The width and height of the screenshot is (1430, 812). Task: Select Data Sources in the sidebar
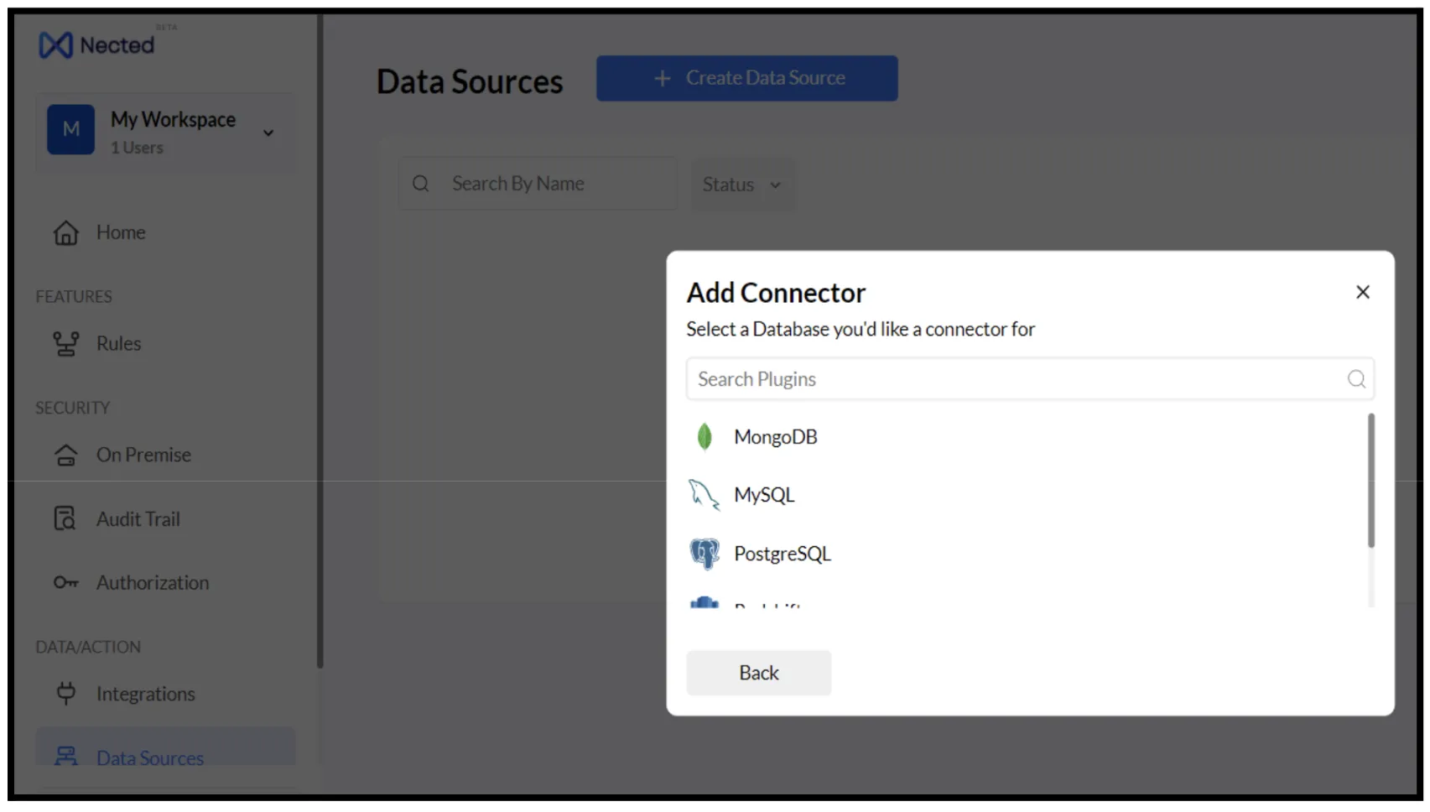click(166, 748)
